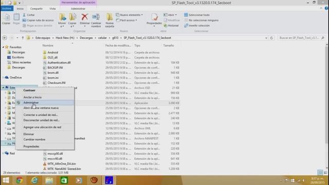Choose Agregar una ubicación de red

[45, 127]
